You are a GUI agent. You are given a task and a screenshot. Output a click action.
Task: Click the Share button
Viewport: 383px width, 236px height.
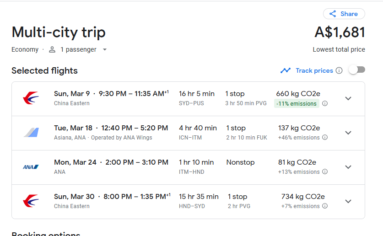point(344,14)
